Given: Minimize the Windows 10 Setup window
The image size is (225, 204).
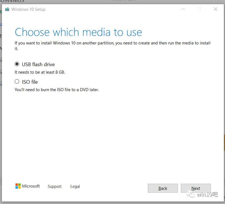Looking at the screenshot, I should [183, 9].
